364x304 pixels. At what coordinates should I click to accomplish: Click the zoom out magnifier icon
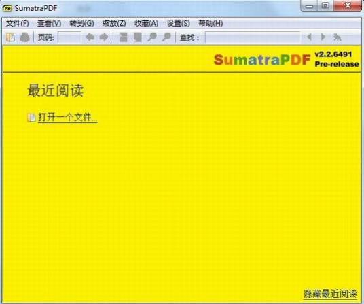pos(152,37)
